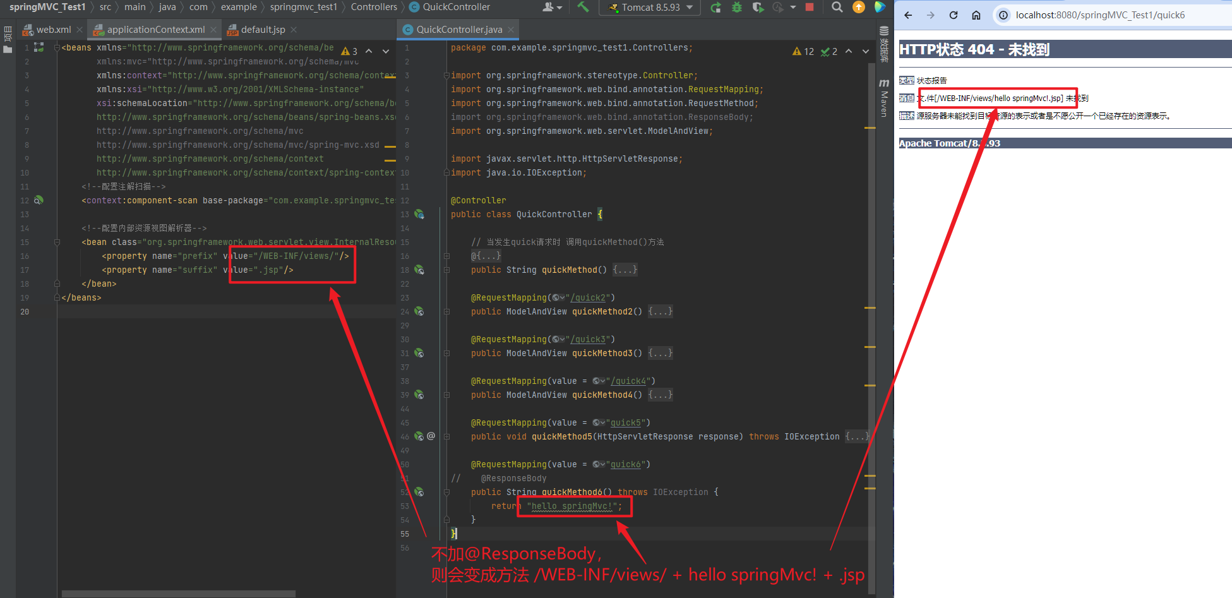Viewport: 1232px width, 598px height.
Task: Collapse the bean element in applicationContext.xml
Action: [57, 242]
